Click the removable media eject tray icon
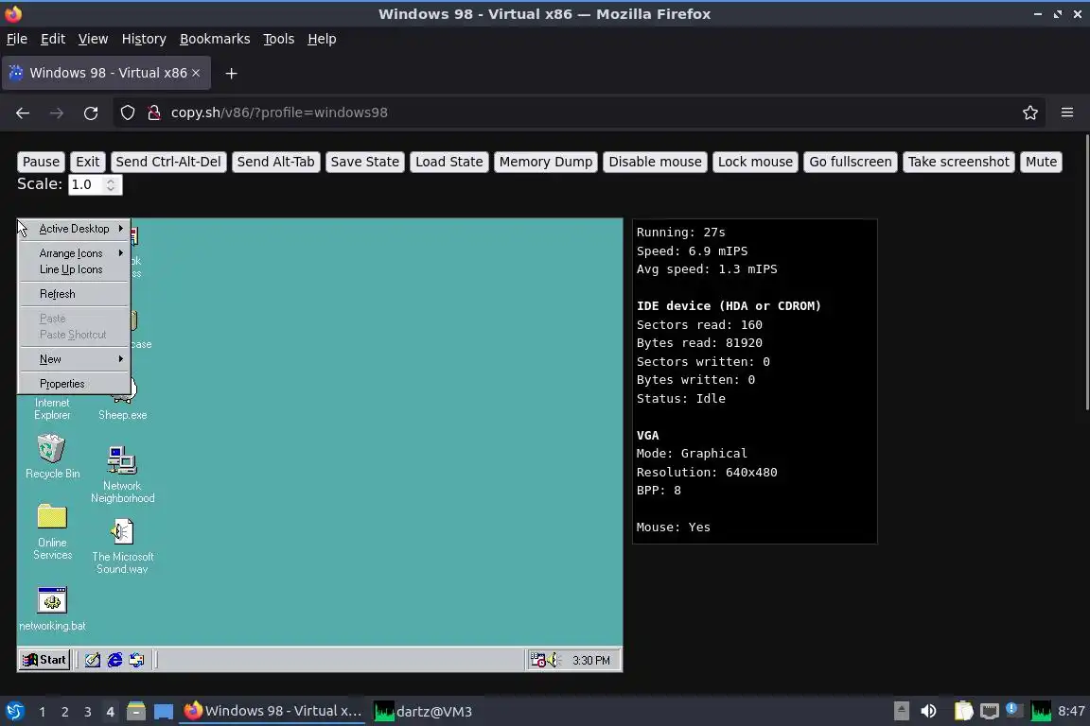1090x726 pixels. (x=901, y=712)
